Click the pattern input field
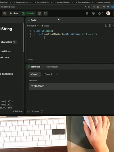 pyautogui.click(x=71, y=87)
